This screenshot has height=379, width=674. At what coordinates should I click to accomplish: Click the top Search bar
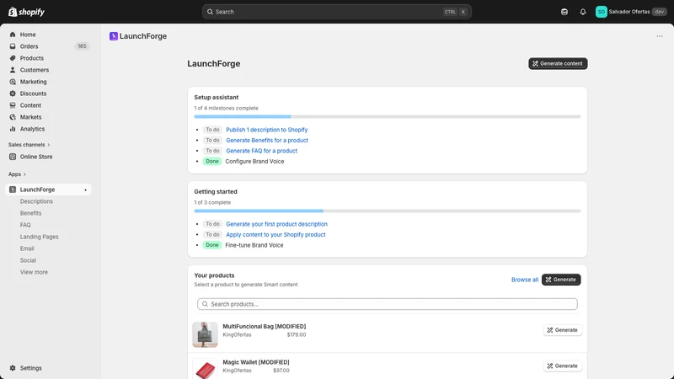pos(336,12)
